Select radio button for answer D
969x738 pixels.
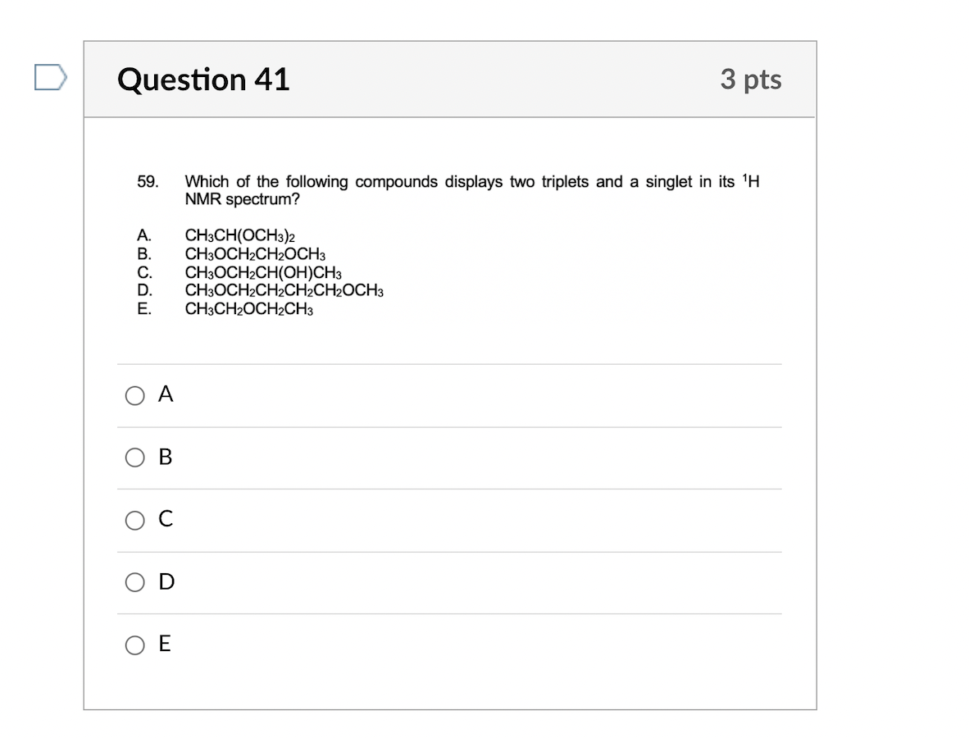click(134, 582)
